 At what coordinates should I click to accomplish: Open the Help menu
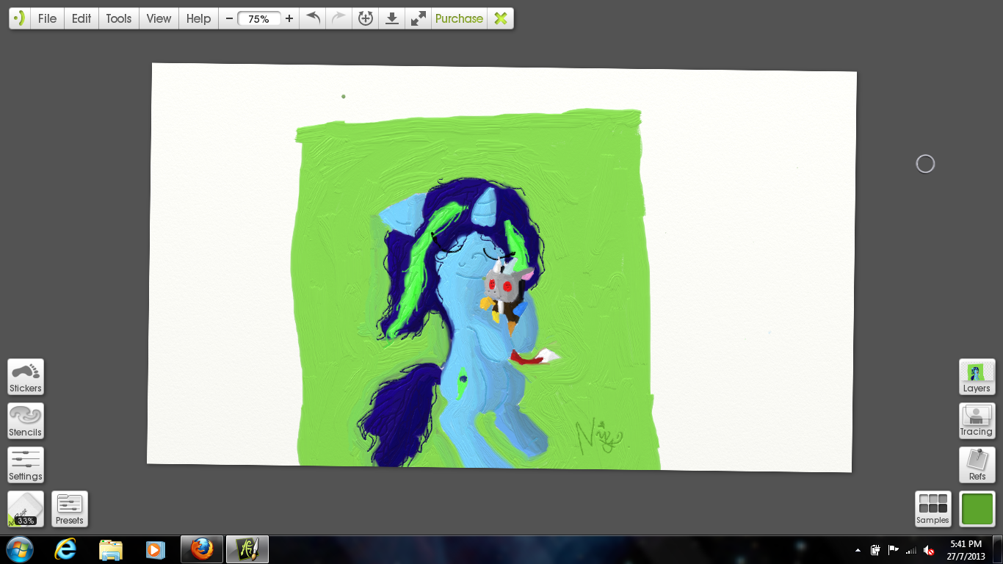[x=198, y=18]
